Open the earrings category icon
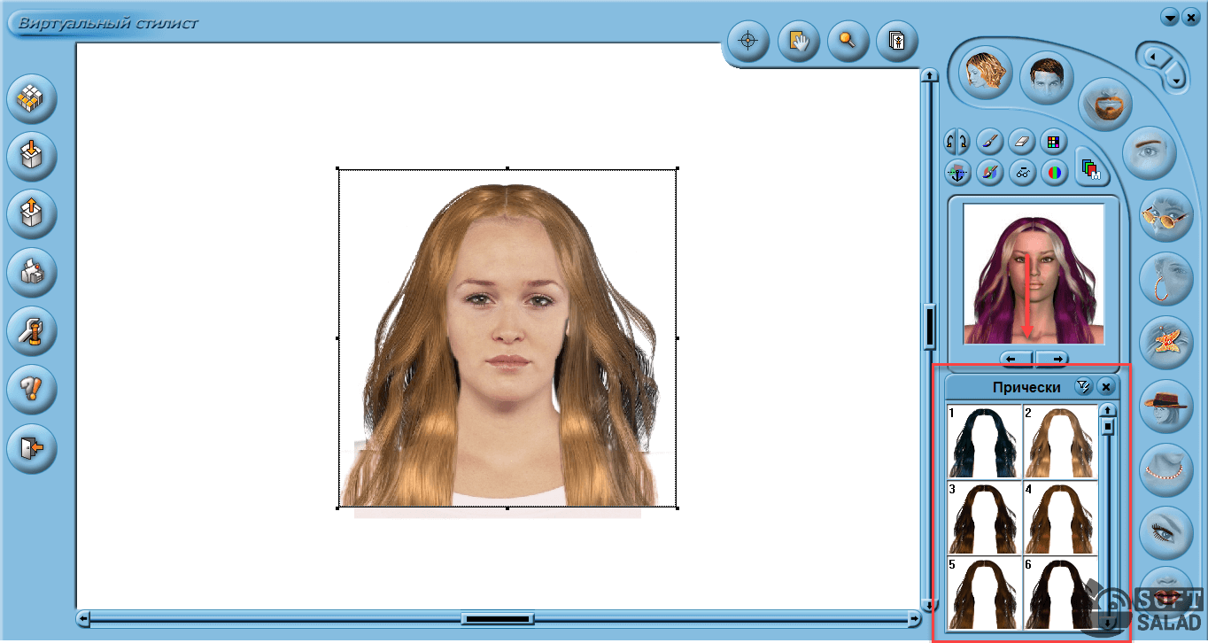Screen dimensions: 1208x643 1165,279
